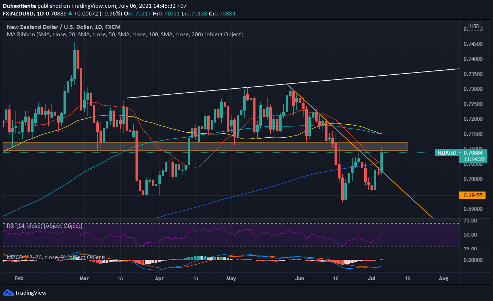Click the 0.69000 price axis label
493x301 pixels.
[473, 209]
